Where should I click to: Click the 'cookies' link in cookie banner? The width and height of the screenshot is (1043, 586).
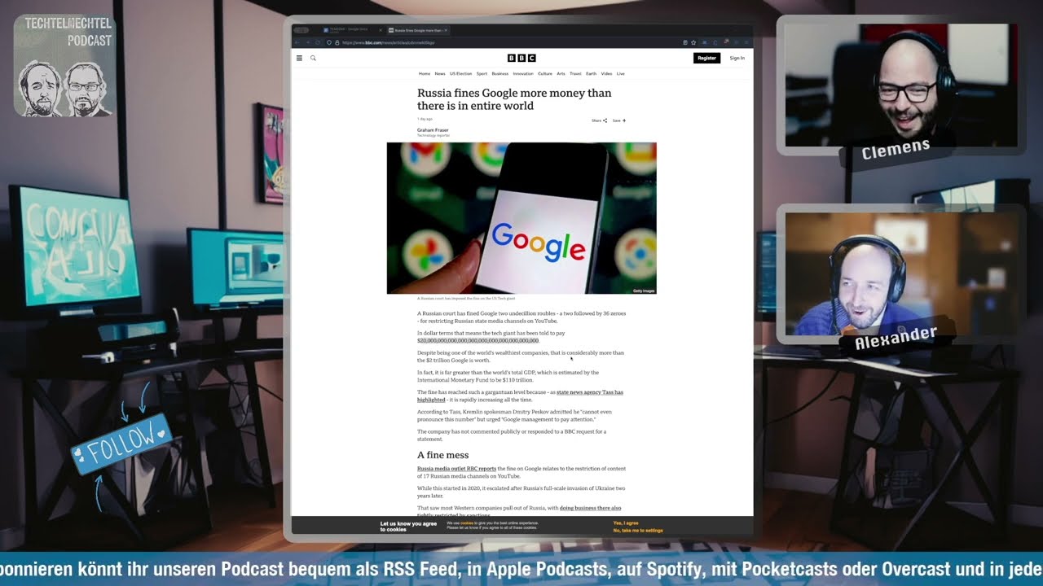coord(467,523)
